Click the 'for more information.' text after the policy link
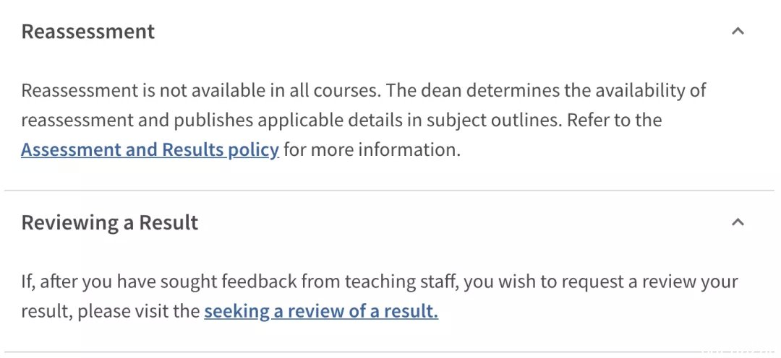 372,149
